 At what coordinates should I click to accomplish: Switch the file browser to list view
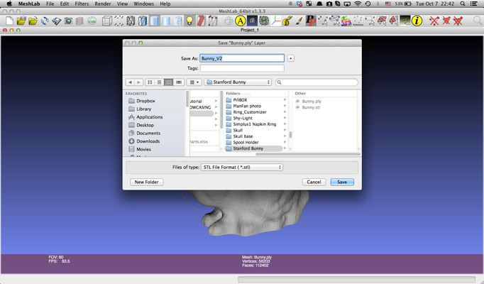click(159, 82)
